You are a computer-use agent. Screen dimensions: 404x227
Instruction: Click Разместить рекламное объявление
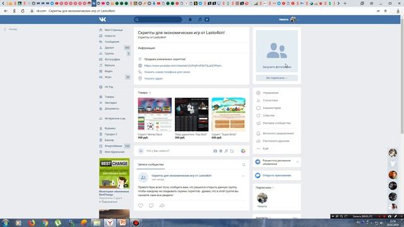276,162
